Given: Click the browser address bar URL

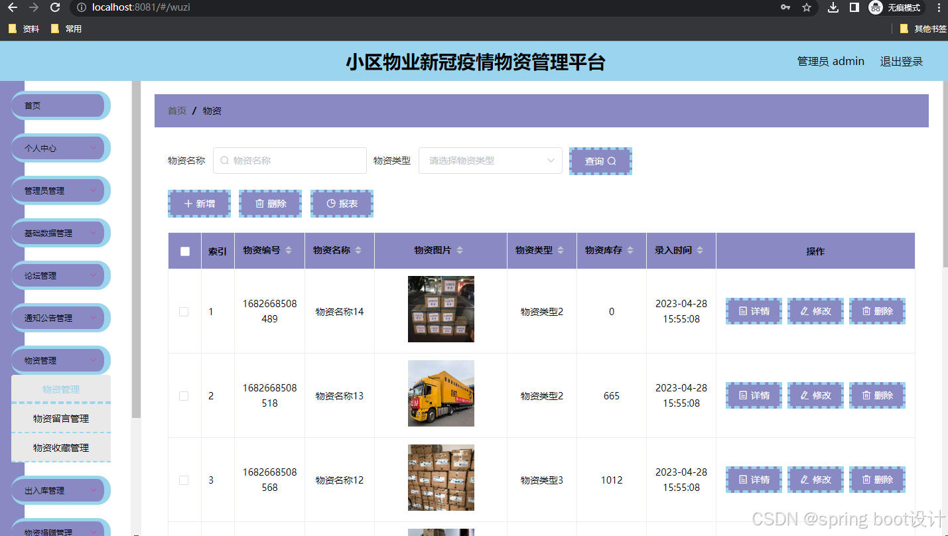Looking at the screenshot, I should click(x=142, y=7).
